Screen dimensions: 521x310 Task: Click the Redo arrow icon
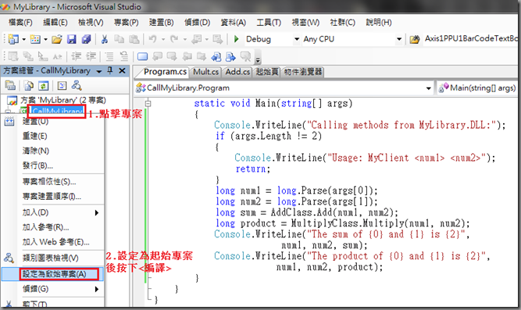pyautogui.click(x=174, y=39)
